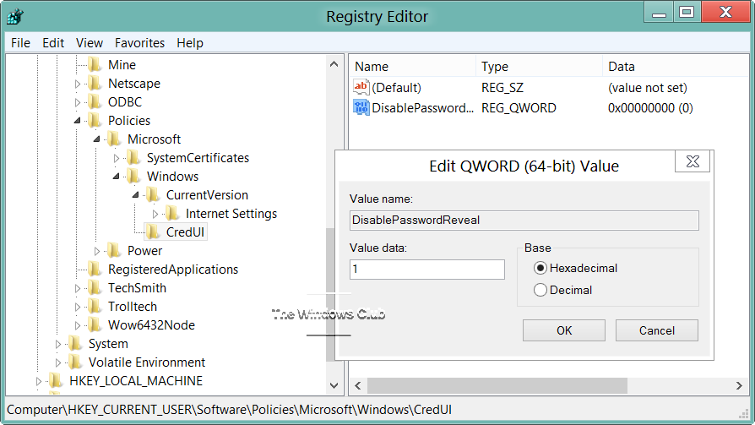755x425 pixels.
Task: Select the CredUI folder icon
Action: pos(153,232)
